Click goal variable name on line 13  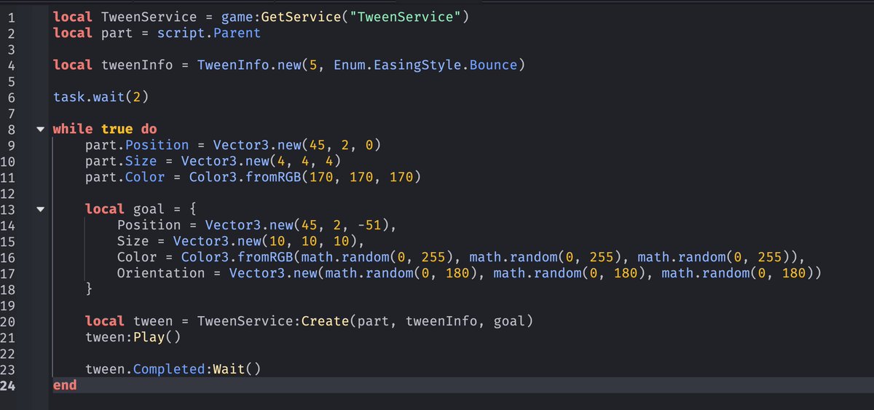click(149, 209)
